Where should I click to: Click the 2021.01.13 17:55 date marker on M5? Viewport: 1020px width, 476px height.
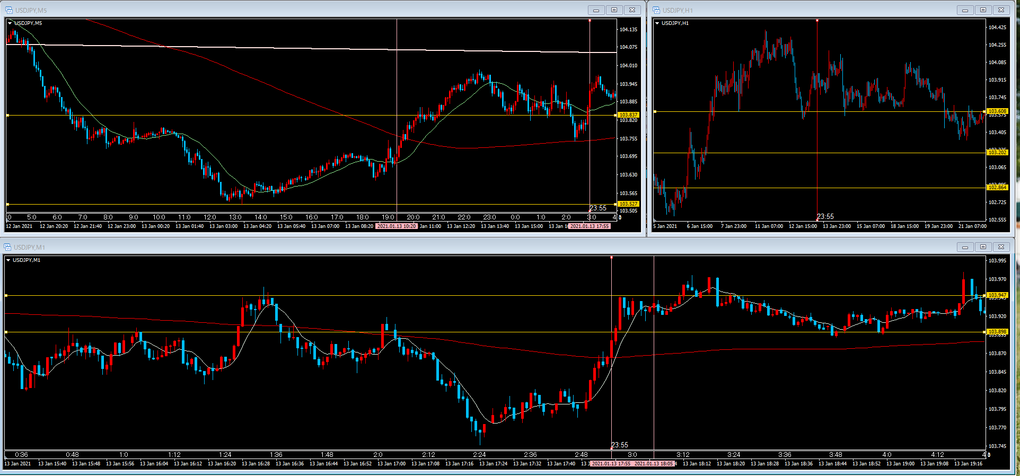[x=590, y=226]
